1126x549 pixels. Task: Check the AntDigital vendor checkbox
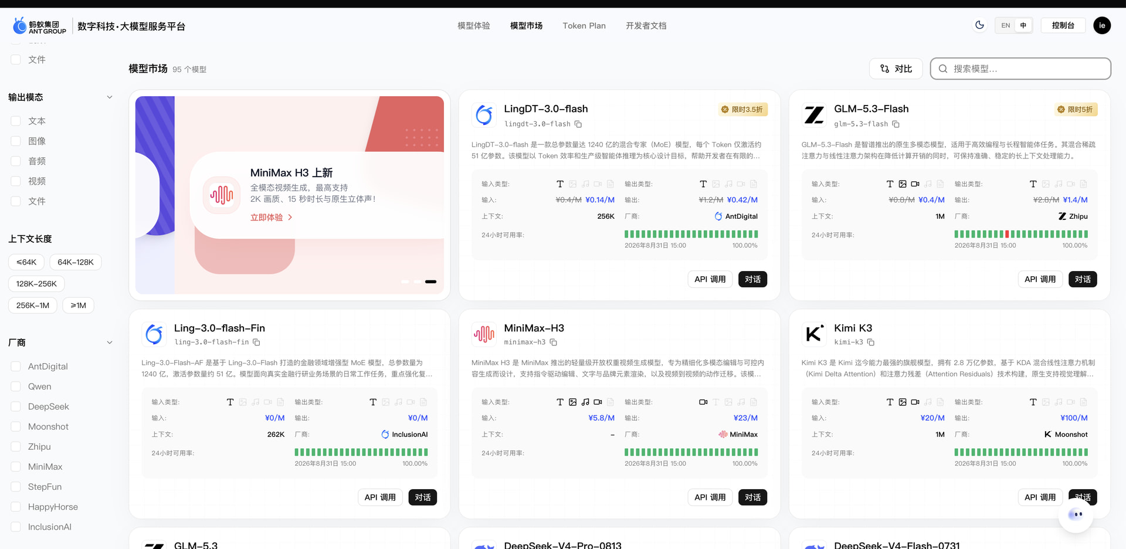tap(16, 367)
